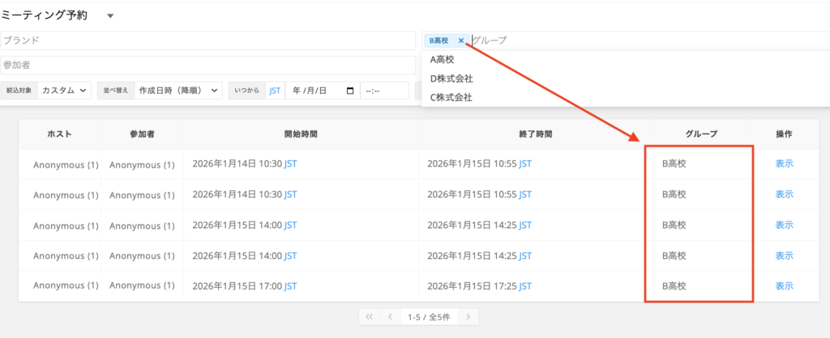Select A高校 from group list
The image size is (830, 338).
443,60
